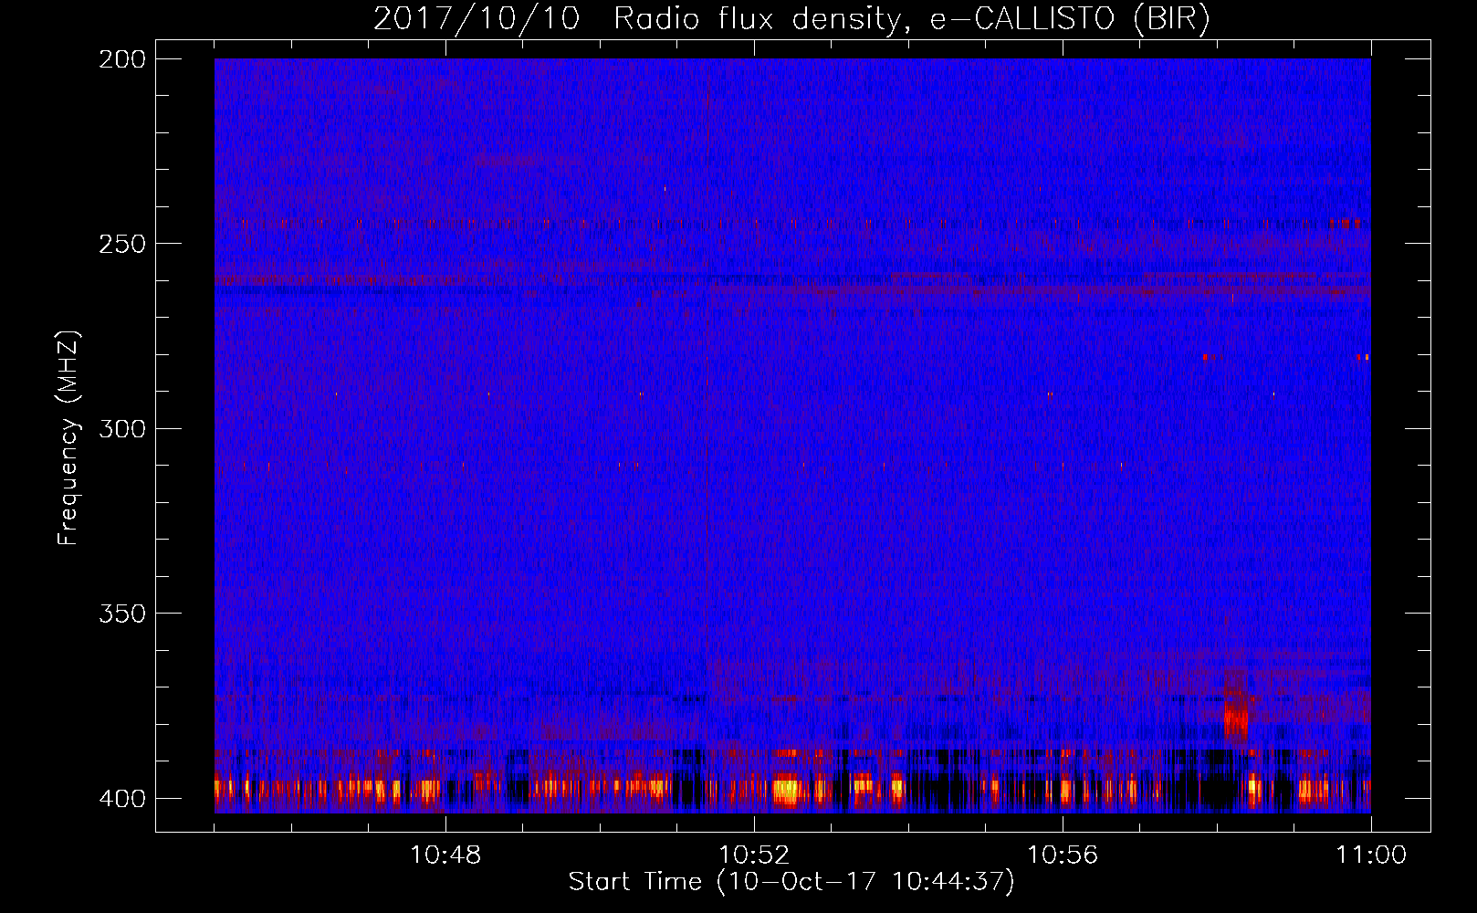The width and height of the screenshot is (1477, 913).
Task: Click the 300 frequency tick label
Action: 122,428
